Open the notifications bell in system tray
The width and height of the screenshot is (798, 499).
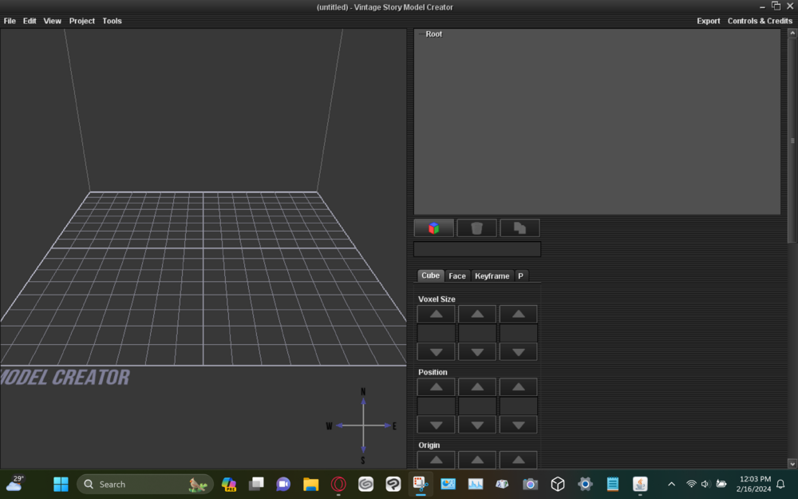(780, 484)
